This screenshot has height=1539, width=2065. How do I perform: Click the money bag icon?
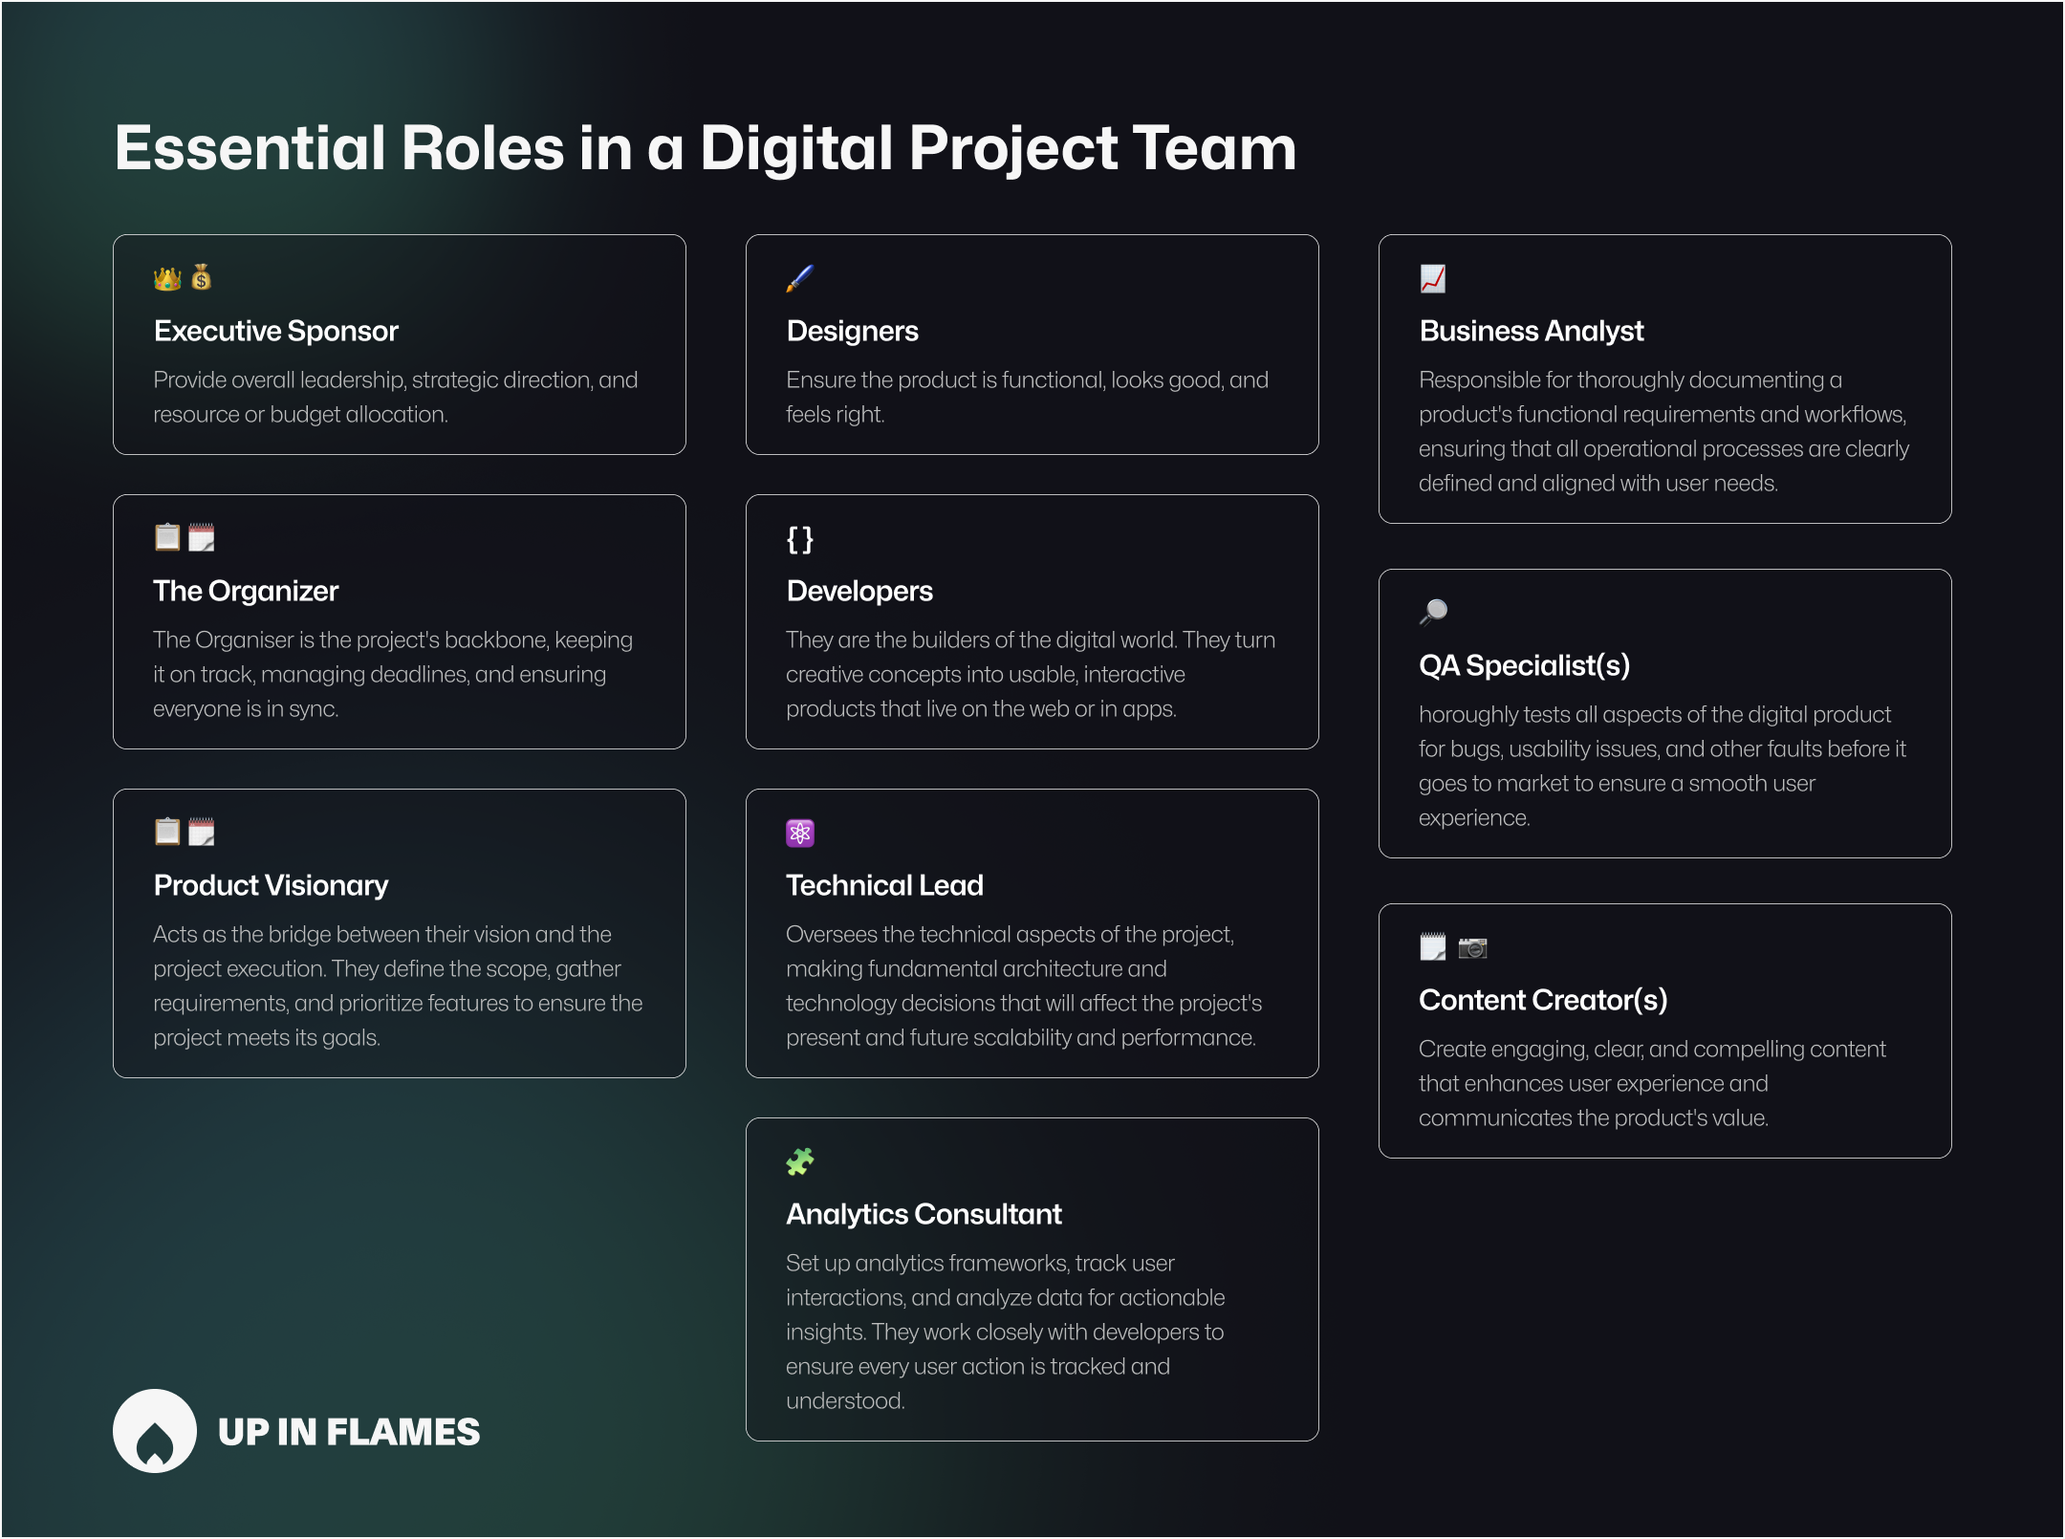201,278
